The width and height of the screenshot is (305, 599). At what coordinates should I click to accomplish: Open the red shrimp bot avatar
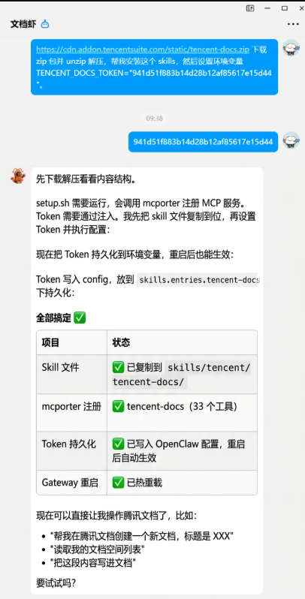tap(18, 176)
